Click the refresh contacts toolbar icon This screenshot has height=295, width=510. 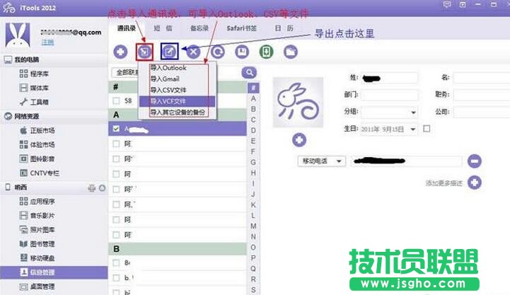pyautogui.click(x=218, y=52)
